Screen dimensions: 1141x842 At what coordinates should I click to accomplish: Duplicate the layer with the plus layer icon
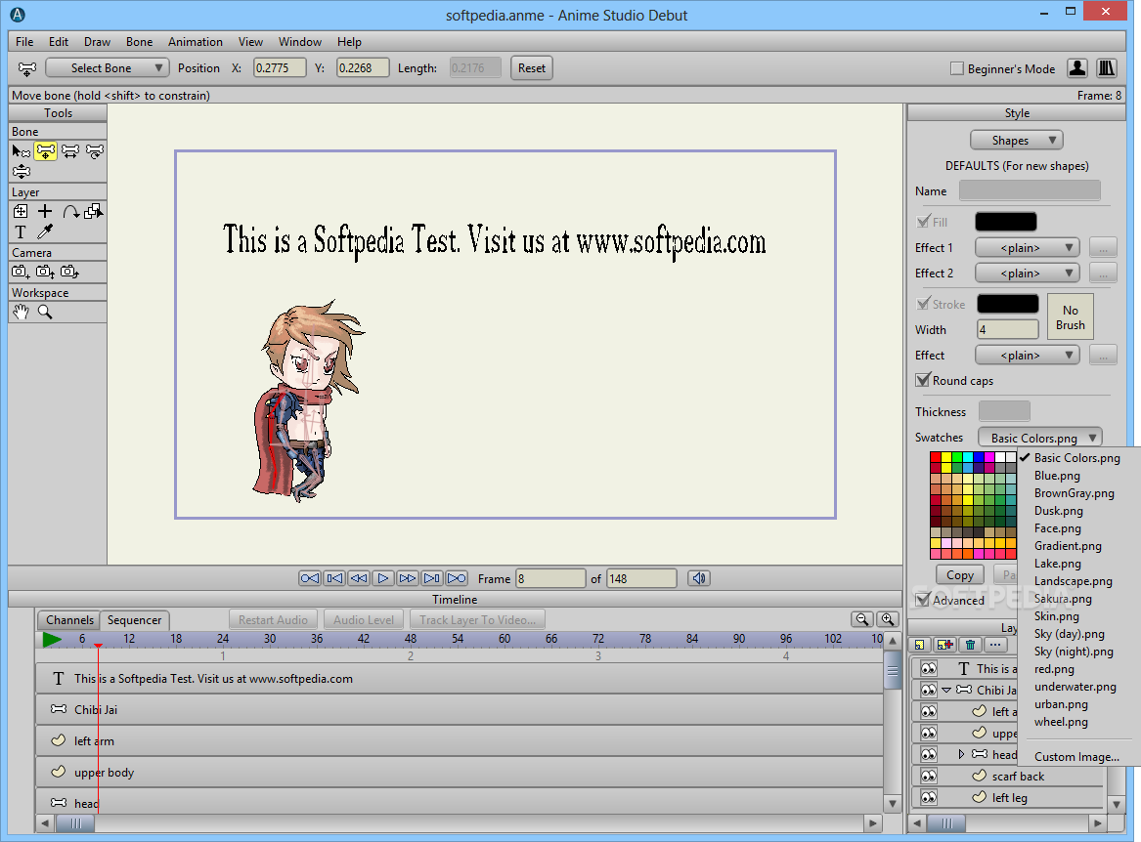pos(944,645)
